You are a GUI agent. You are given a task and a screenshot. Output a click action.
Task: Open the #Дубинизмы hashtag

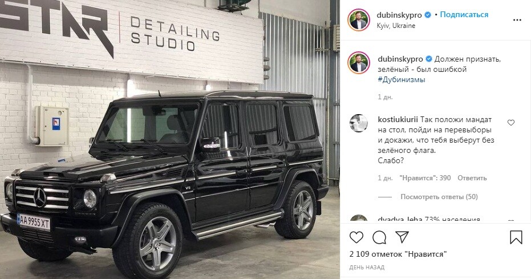pos(402,79)
